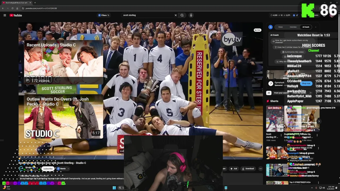Screen dimensions: 340x191
Task: Go to the YouTube home logo
Action: point(16,15)
